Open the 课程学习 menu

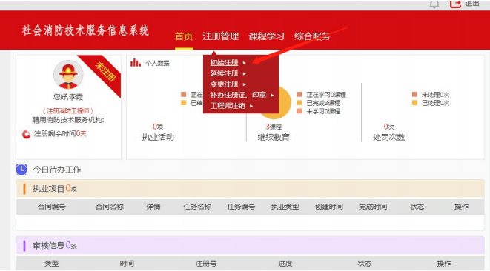click(x=267, y=36)
